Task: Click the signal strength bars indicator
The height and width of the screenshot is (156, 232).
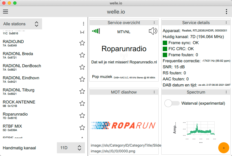Action: click(x=96, y=31)
